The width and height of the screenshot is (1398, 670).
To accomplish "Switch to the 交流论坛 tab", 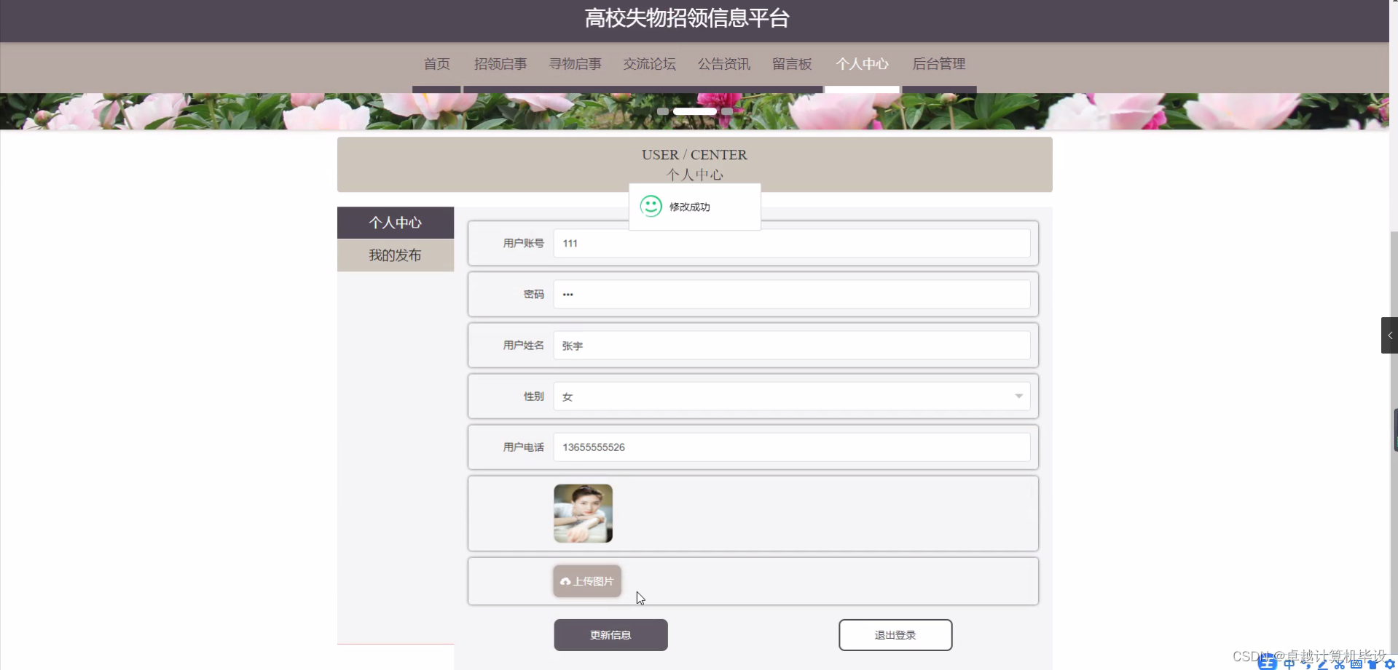I will tap(649, 64).
